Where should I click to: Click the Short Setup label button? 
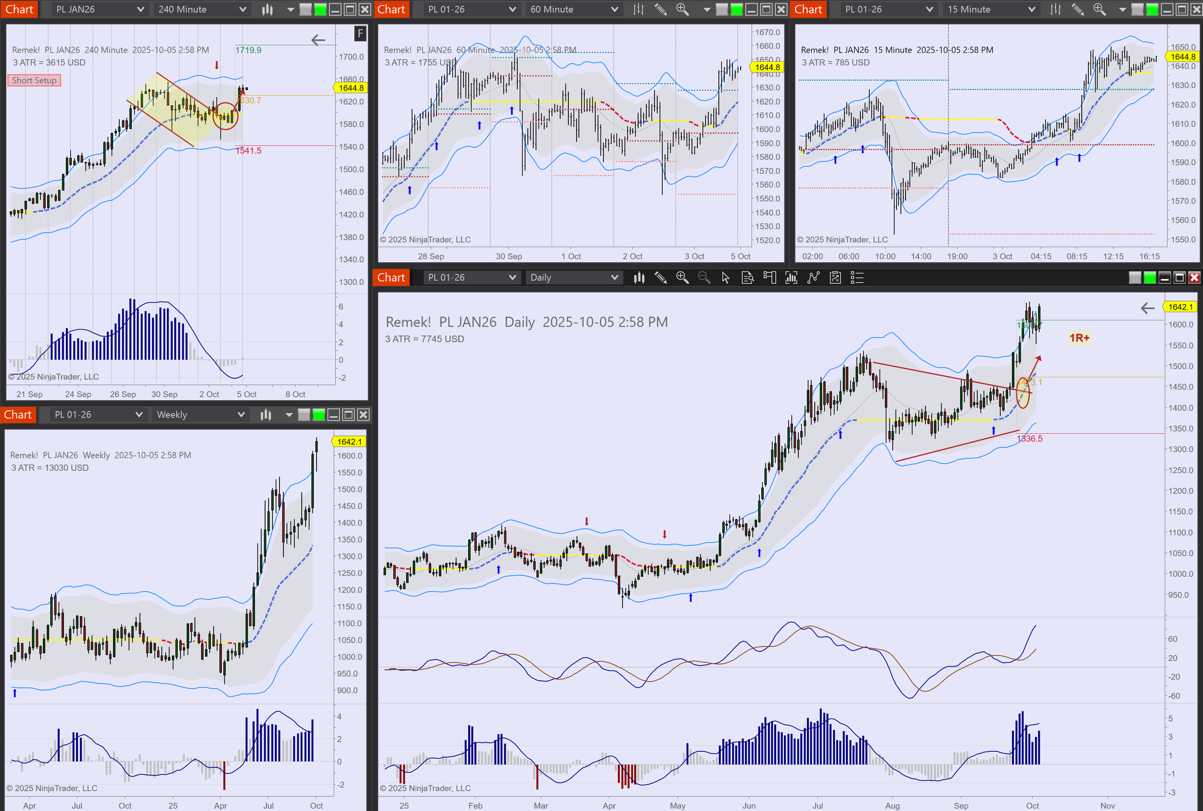pos(34,80)
